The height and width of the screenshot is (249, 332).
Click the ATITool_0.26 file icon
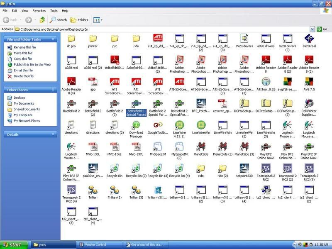pyautogui.click(x=266, y=82)
